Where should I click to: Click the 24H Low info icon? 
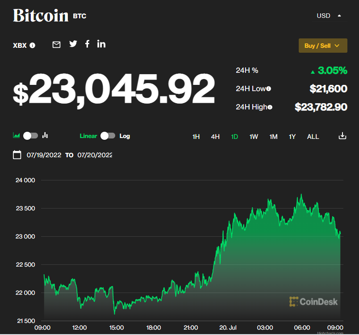point(269,89)
